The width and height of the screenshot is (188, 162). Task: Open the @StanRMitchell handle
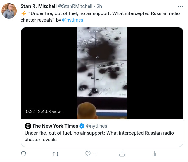click(x=75, y=6)
